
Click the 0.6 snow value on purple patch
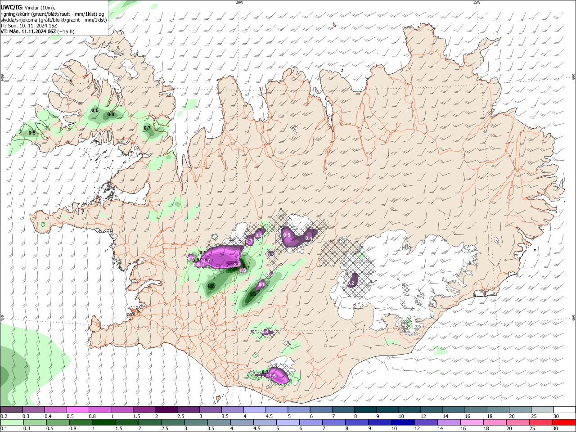262,285
